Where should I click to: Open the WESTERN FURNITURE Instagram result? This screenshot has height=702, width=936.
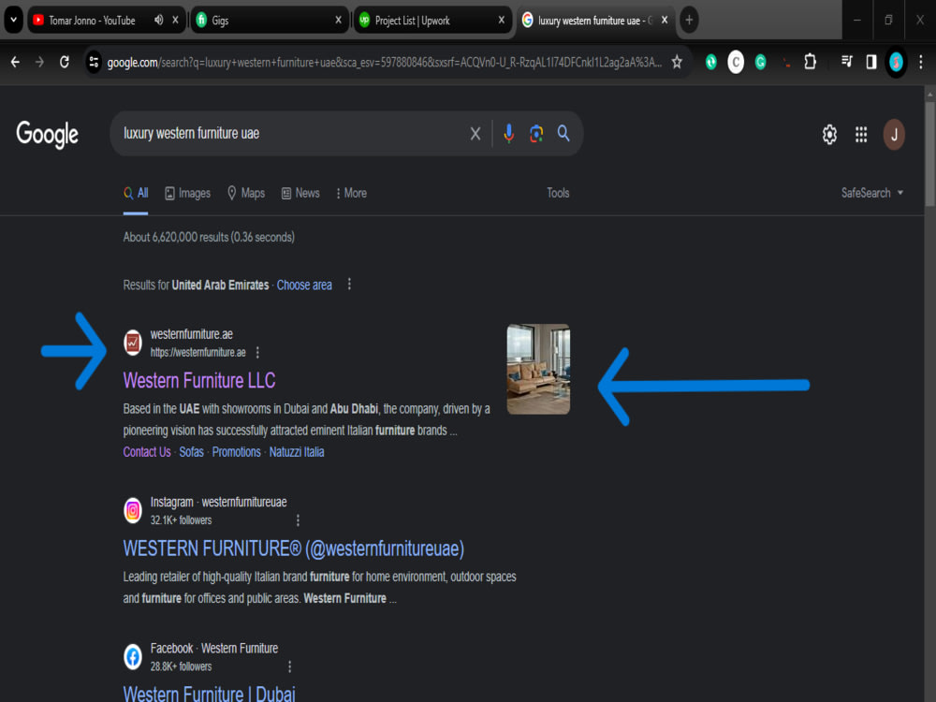tap(294, 548)
